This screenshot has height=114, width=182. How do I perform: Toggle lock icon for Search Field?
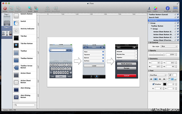click(175, 17)
